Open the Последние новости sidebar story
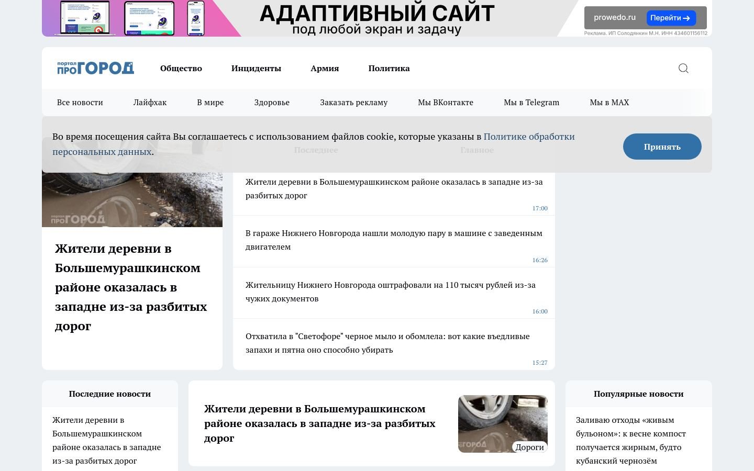 tap(107, 441)
